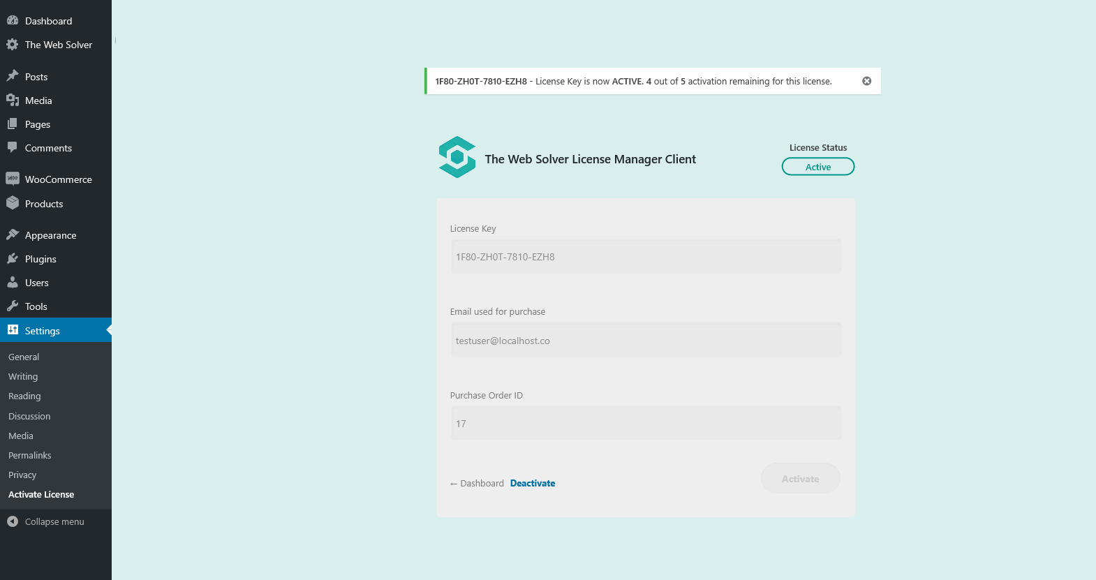Image resolution: width=1096 pixels, height=580 pixels.
Task: Click the Comments bubble icon
Action: (x=13, y=147)
